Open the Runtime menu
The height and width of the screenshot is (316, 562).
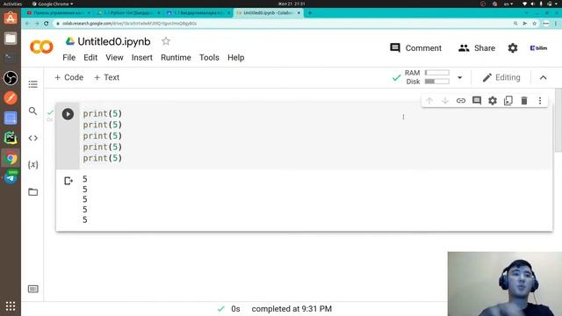click(x=176, y=58)
